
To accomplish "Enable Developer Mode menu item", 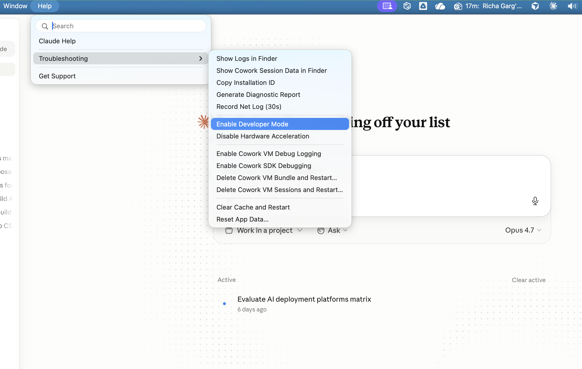I will pos(280,124).
